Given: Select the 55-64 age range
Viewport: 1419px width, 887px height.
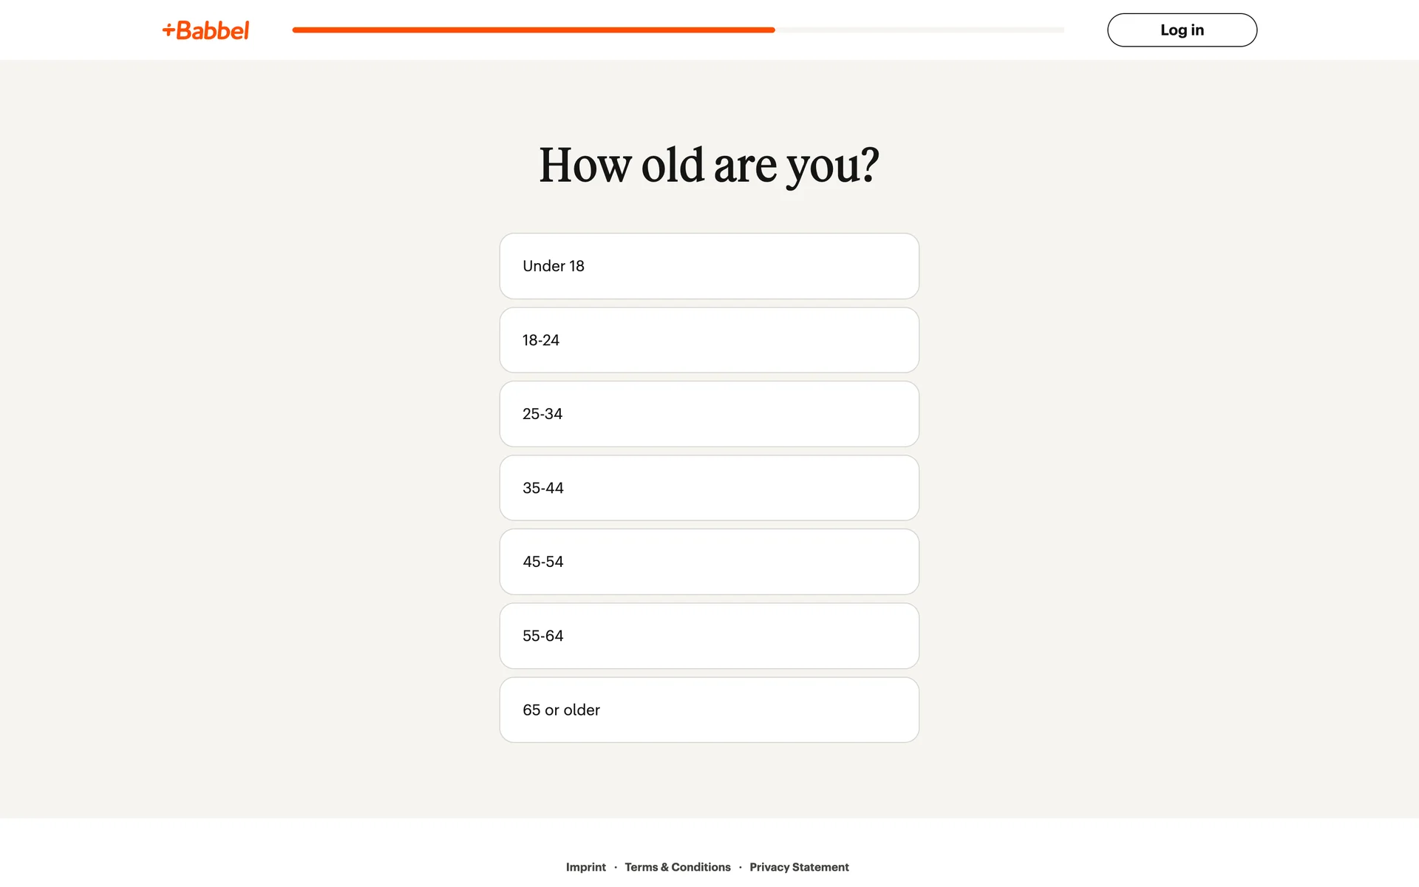Looking at the screenshot, I should [709, 636].
